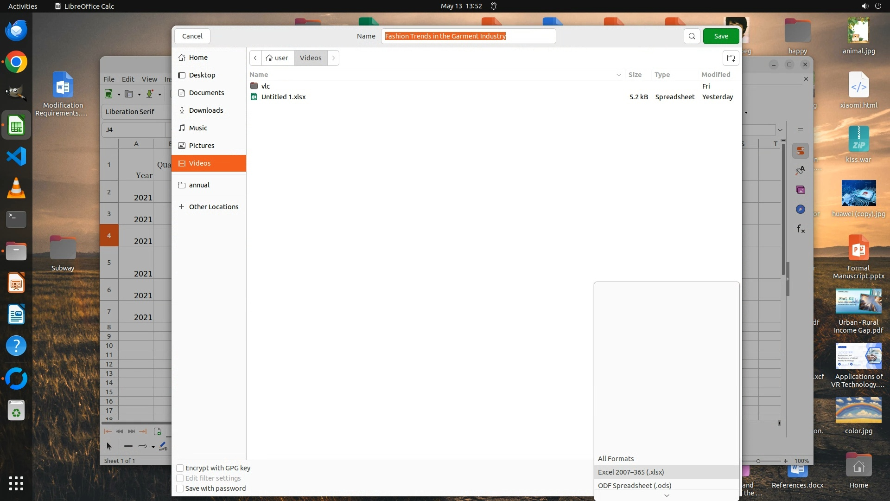Viewport: 890px width, 501px height.
Task: Click the green Save button
Action: [721, 36]
